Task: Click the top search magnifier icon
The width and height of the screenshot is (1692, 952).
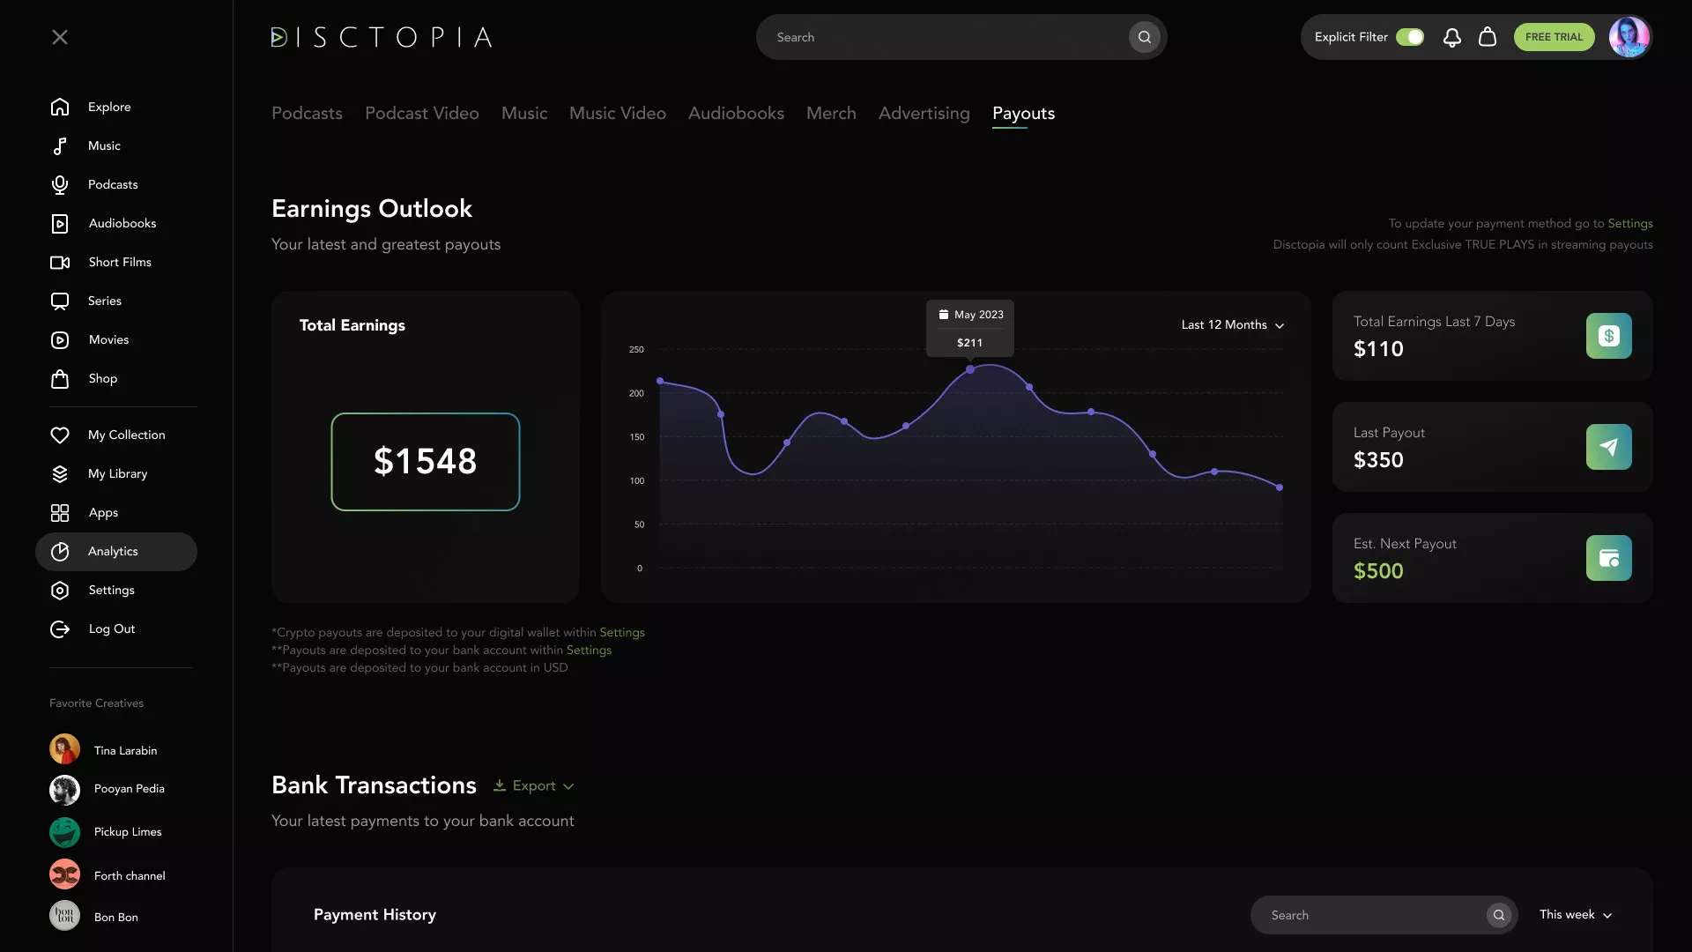Action: [1144, 37]
